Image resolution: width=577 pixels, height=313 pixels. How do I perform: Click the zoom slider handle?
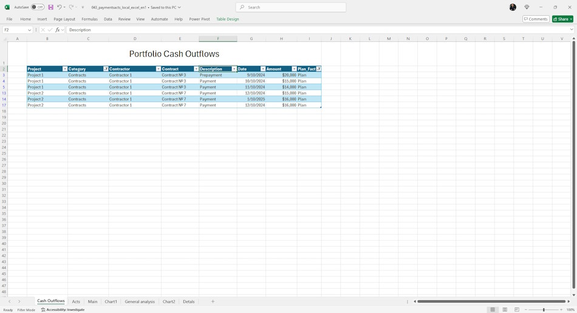pos(544,310)
